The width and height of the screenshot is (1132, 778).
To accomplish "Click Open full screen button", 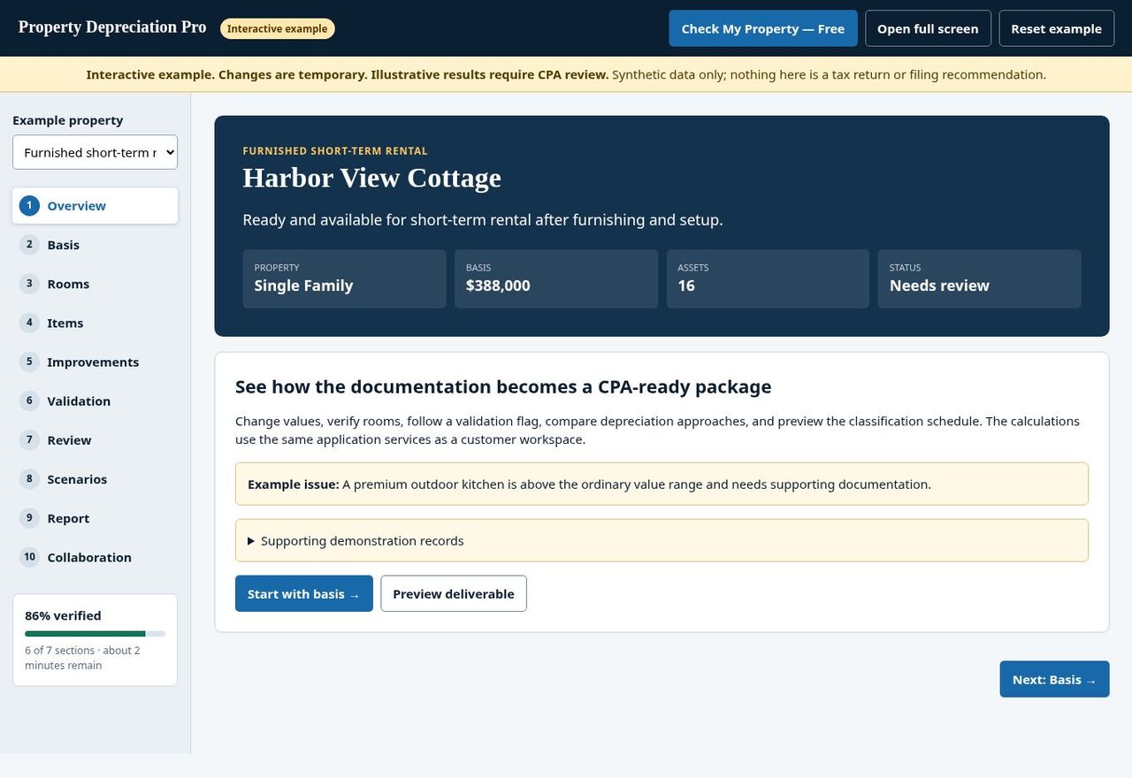I will 928,28.
